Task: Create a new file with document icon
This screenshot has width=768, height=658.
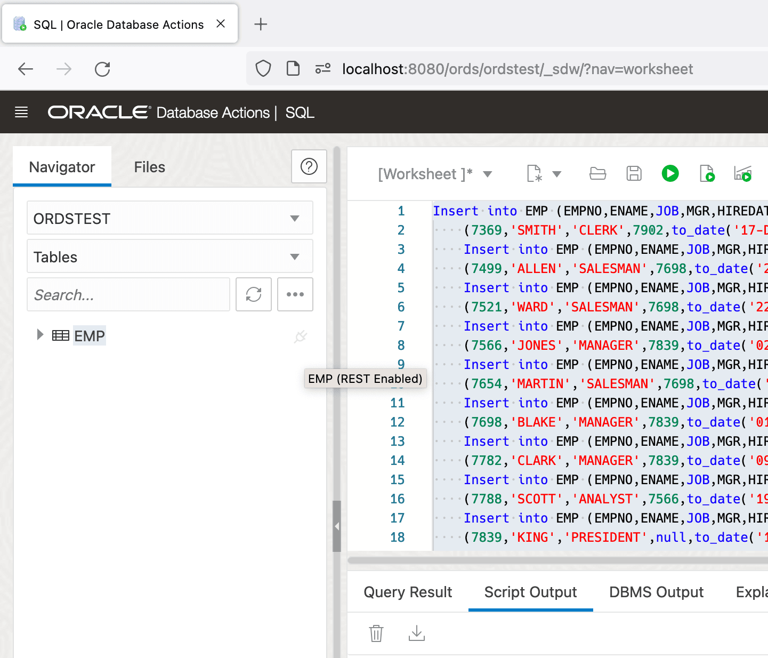Action: click(535, 173)
